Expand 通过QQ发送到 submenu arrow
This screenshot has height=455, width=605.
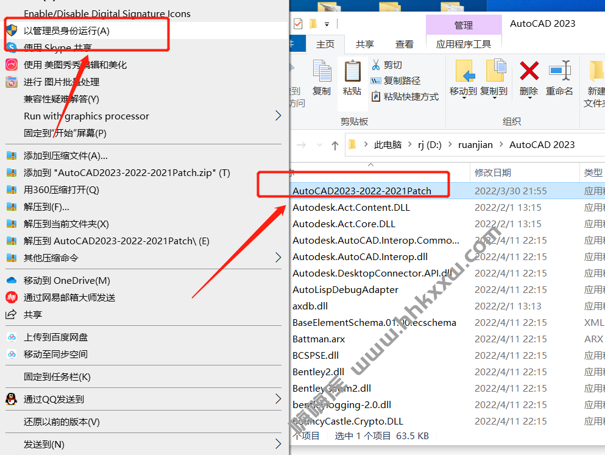coord(278,399)
